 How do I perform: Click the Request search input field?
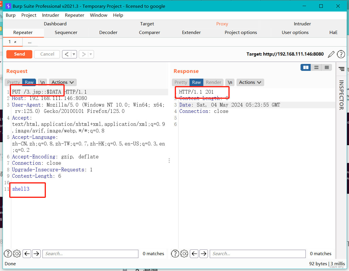point(91,254)
